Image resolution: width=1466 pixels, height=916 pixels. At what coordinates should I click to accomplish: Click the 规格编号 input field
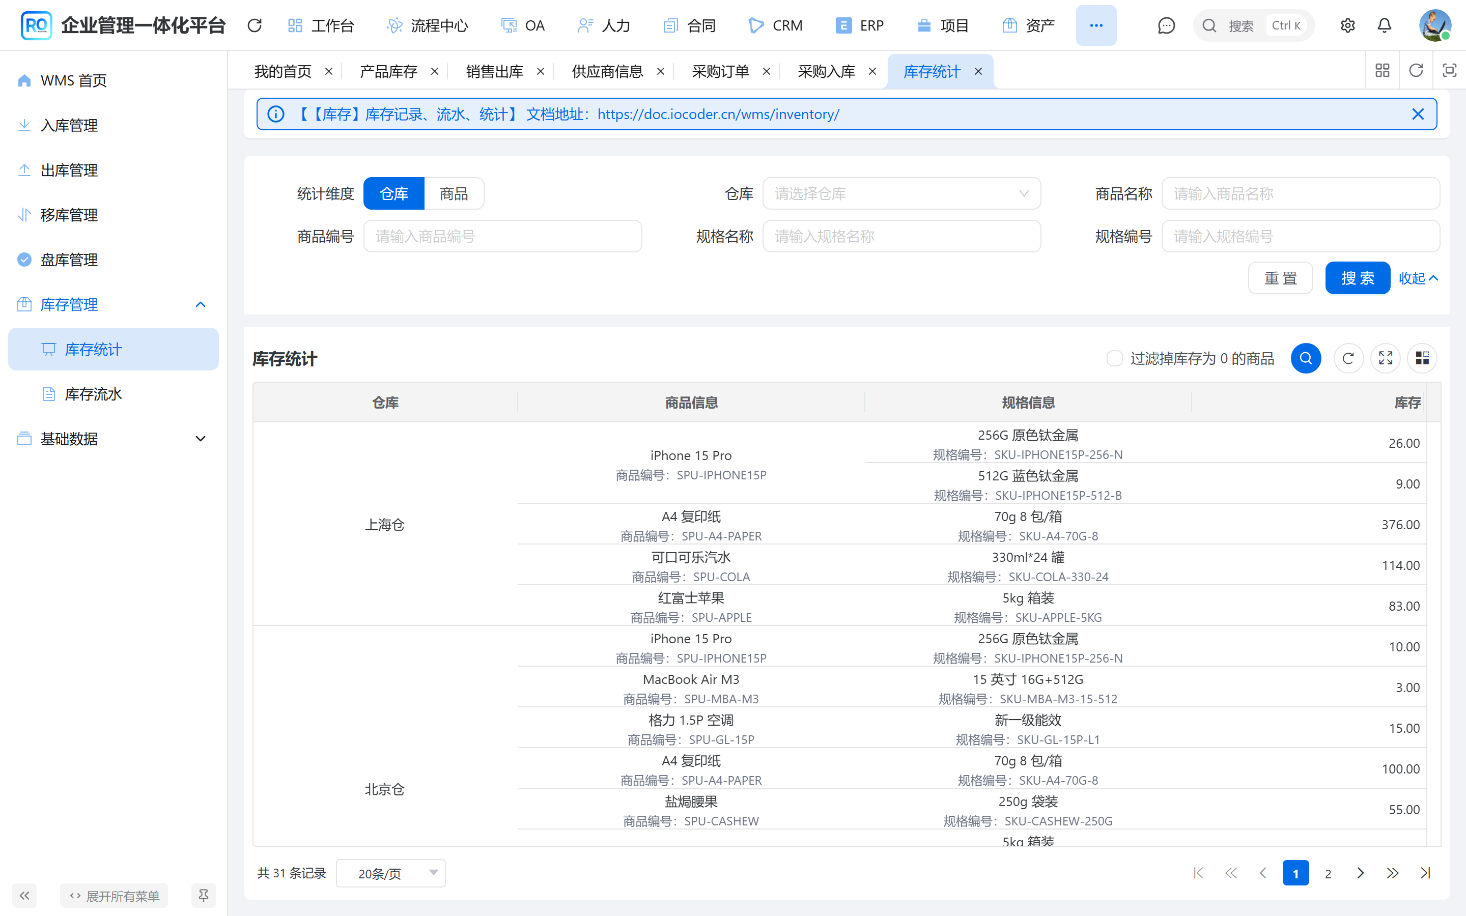tap(1301, 236)
